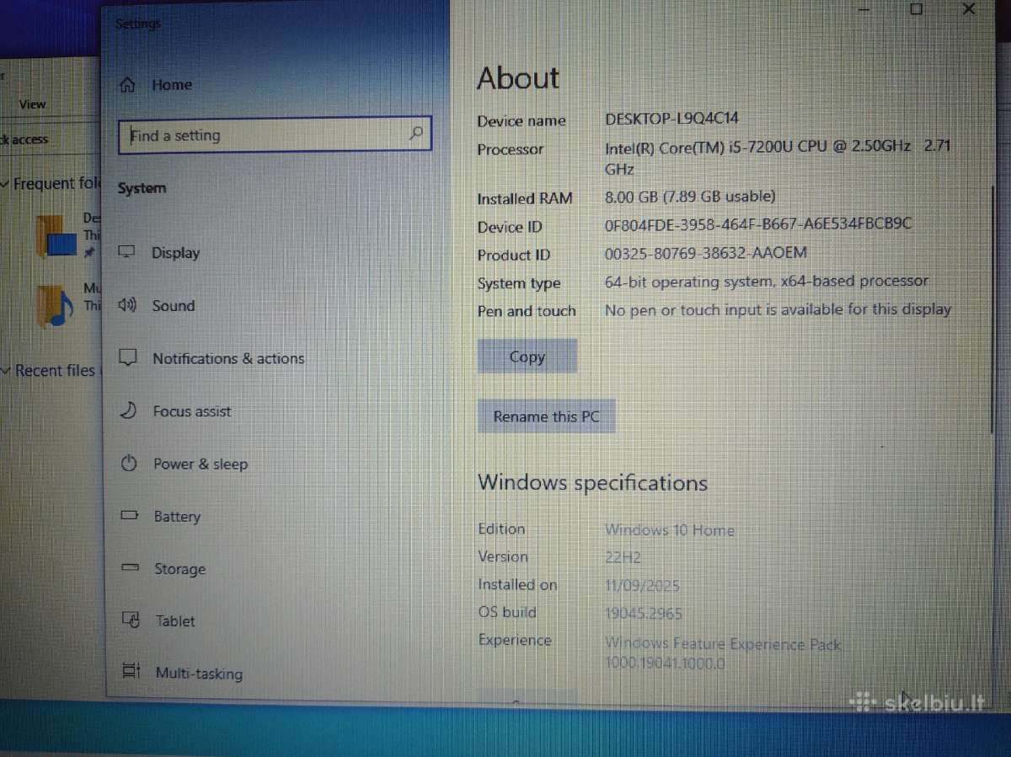
Task: Click the Multi-tasking icon
Action: click(131, 672)
